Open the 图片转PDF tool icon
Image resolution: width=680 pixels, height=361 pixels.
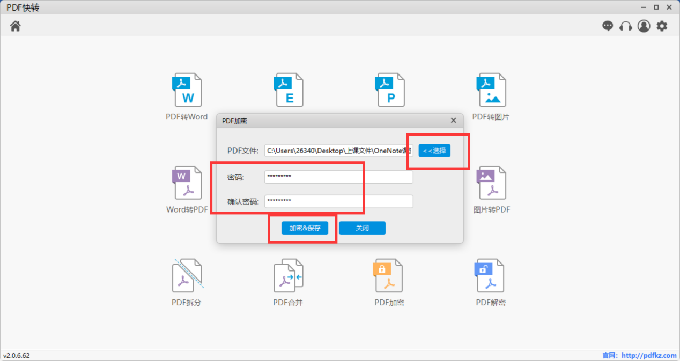click(491, 183)
